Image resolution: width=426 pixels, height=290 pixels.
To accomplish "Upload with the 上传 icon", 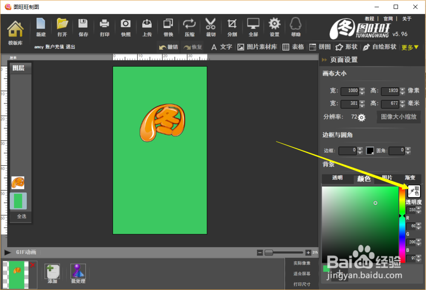I will coord(147,27).
